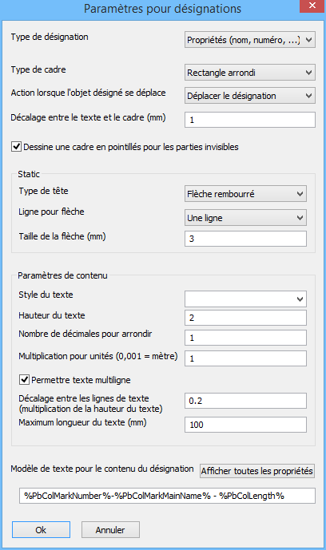Viewport: 326px width, 550px height.
Task: Expand the Déplacer le désignation combo box
Action: coord(250,96)
